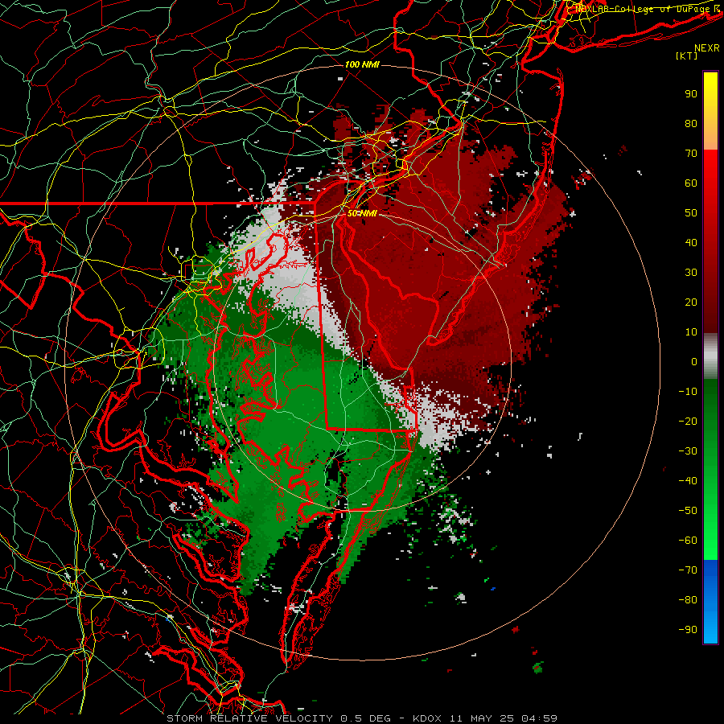Viewport: 724px width, 724px height.
Task: Click the -60 value on velocity scale
Action: pos(688,541)
